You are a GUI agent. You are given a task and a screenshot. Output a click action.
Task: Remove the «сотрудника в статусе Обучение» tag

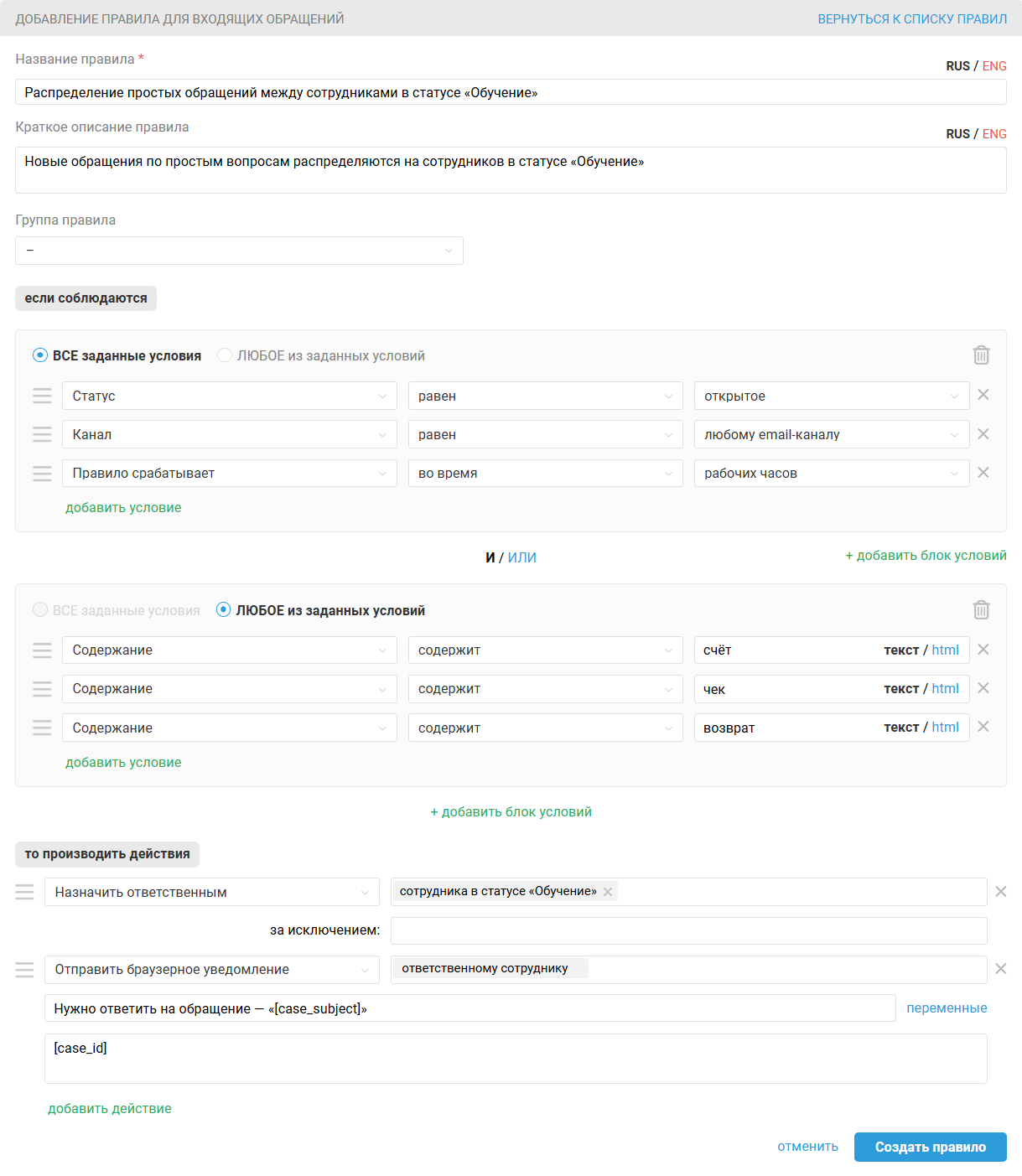point(608,892)
